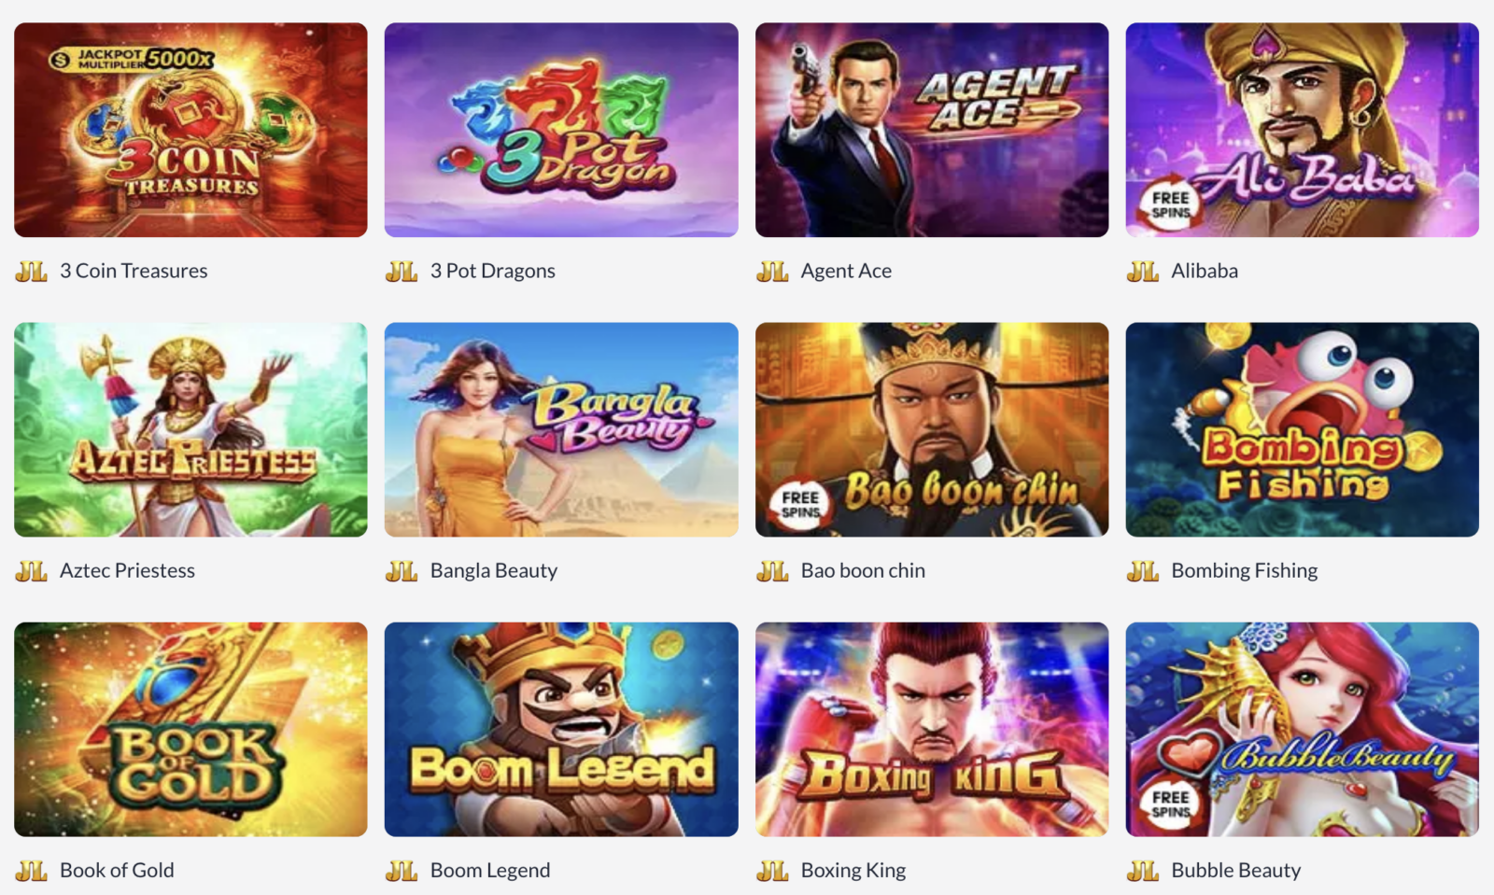Click the JL logo next to Agent Ace
This screenshot has width=1494, height=895.
[x=772, y=272]
